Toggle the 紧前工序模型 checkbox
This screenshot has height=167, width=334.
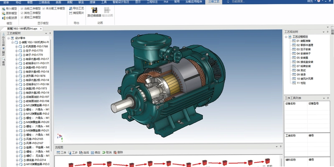coord(22,18)
